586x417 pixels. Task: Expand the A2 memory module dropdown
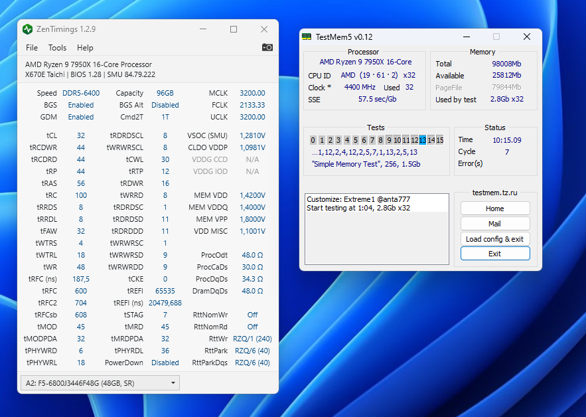coord(100,383)
